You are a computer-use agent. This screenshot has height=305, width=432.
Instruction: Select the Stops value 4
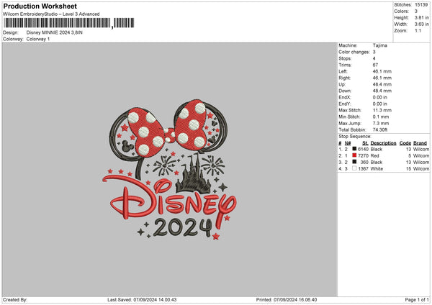point(374,58)
